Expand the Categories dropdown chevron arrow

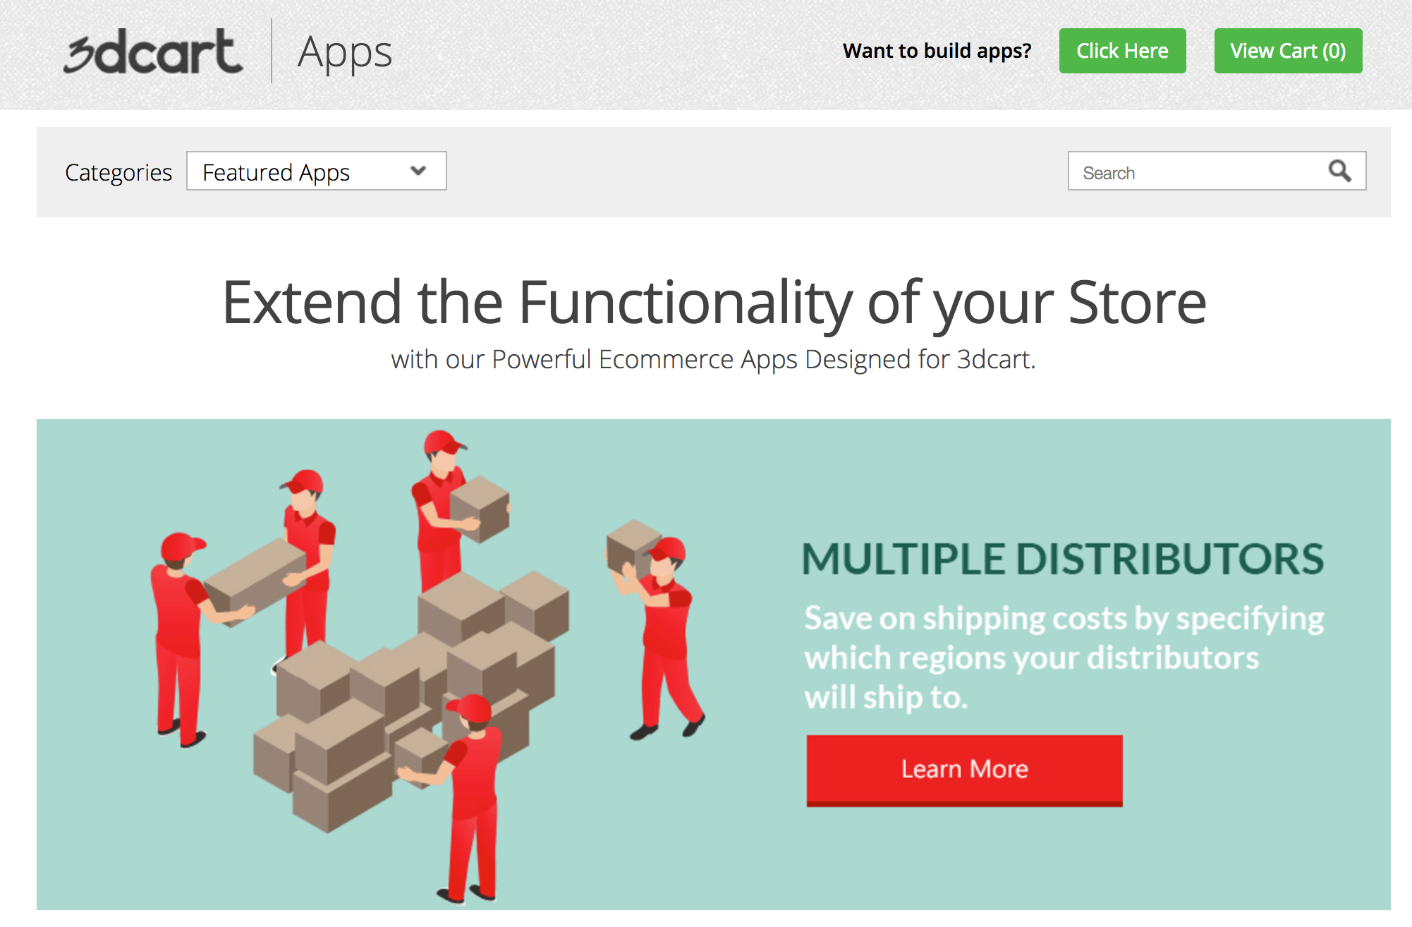tap(418, 171)
